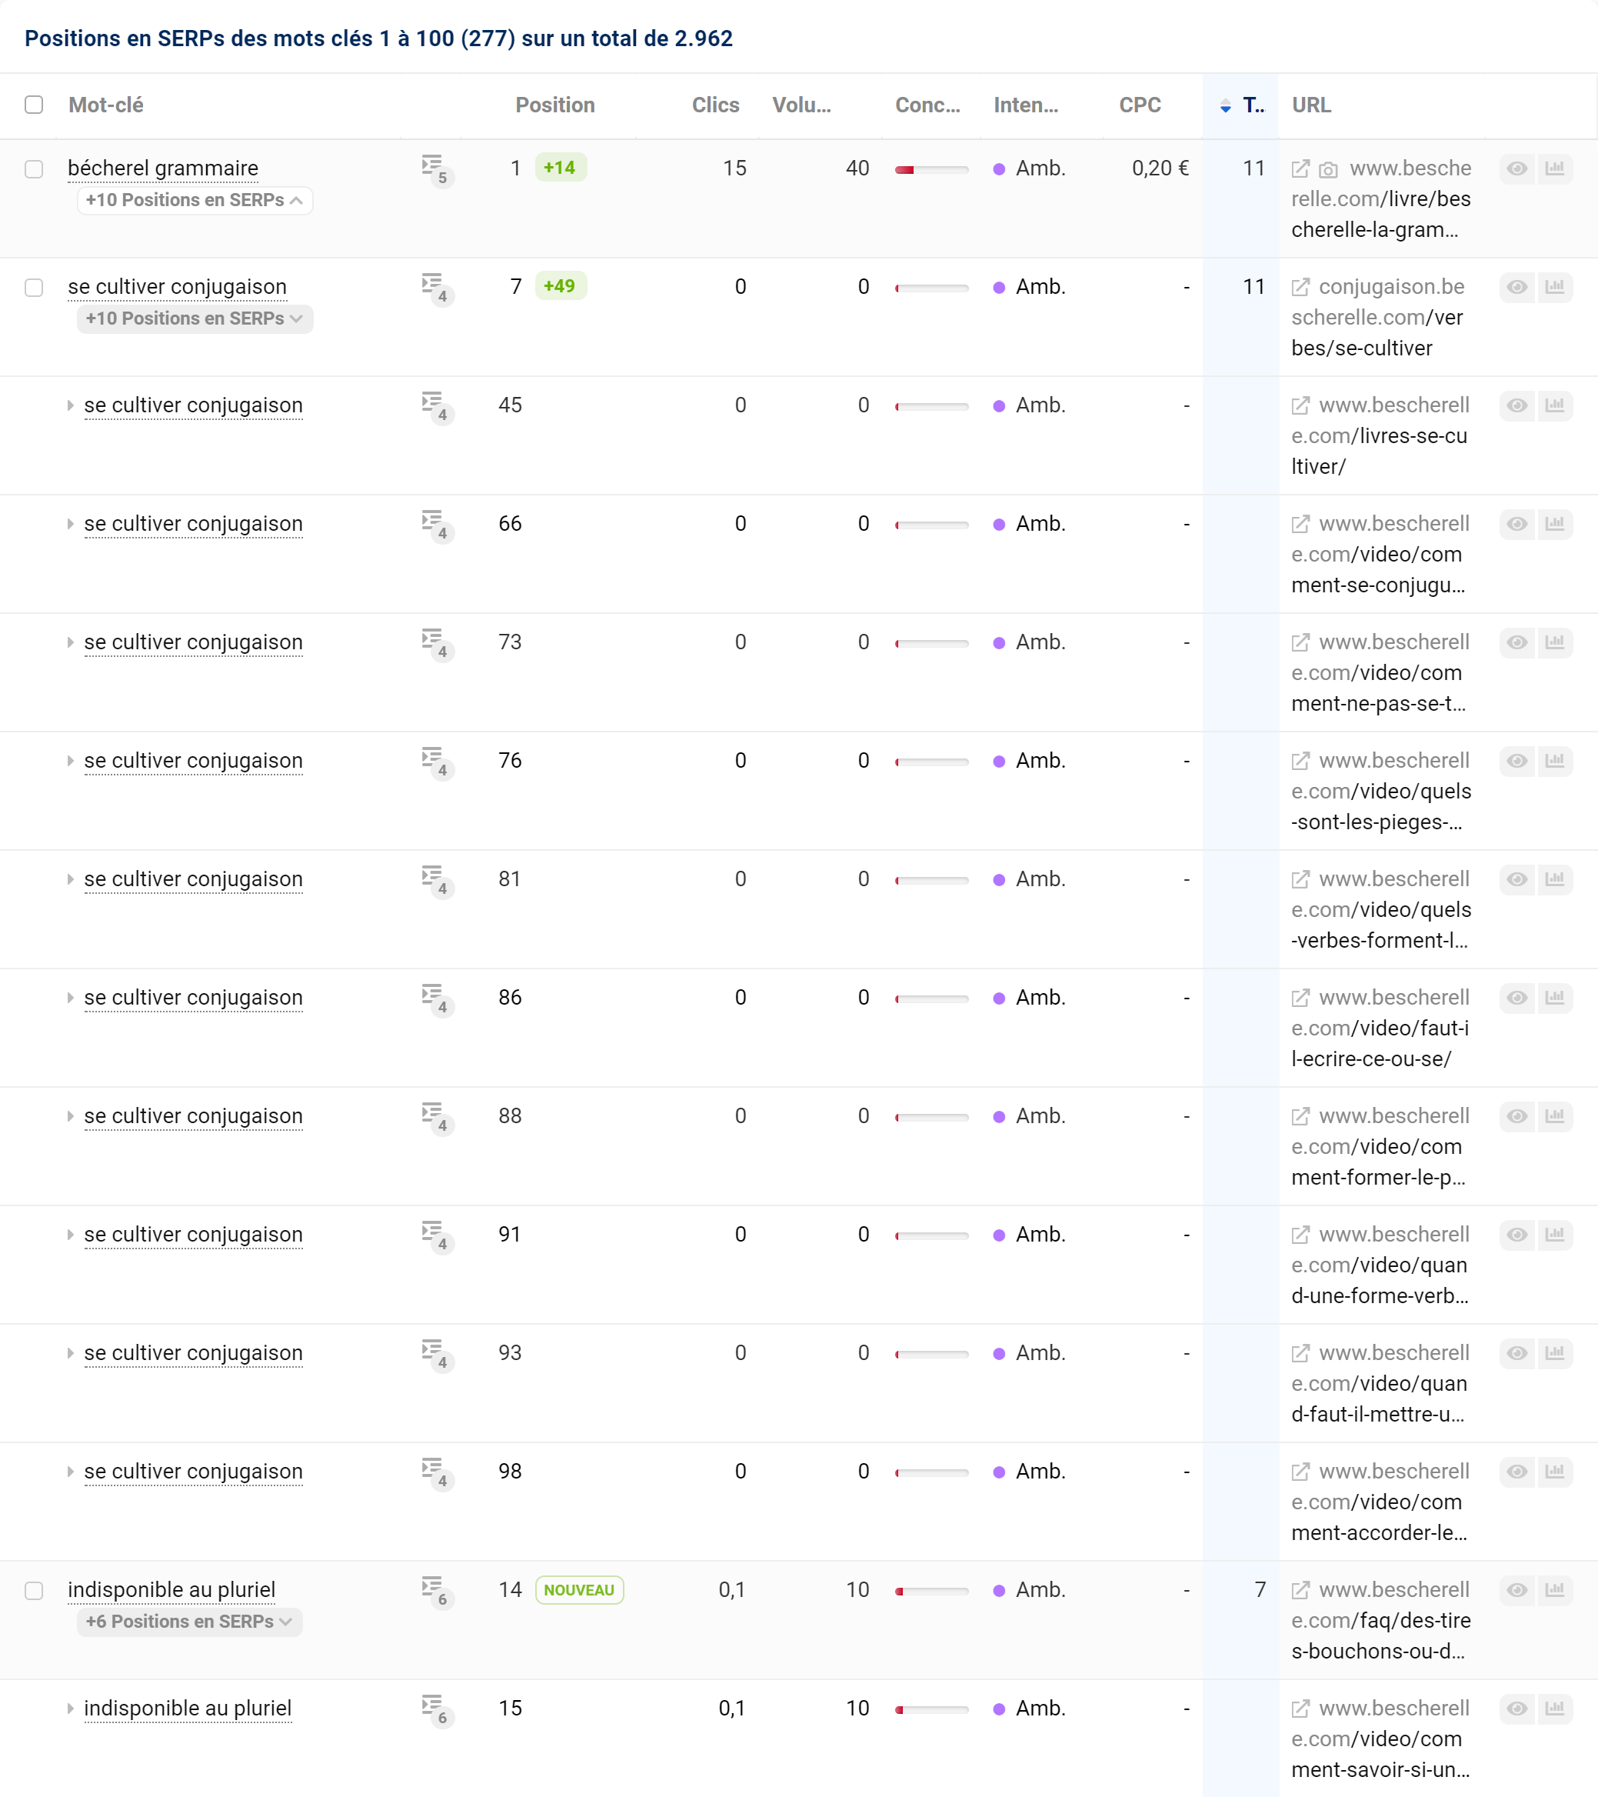Show history chart for position 81 row
The width and height of the screenshot is (1598, 1797).
pyautogui.click(x=1554, y=879)
